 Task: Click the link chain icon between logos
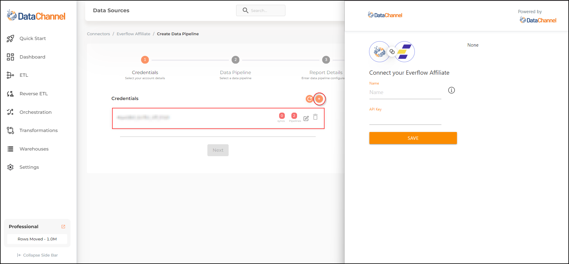pos(392,52)
